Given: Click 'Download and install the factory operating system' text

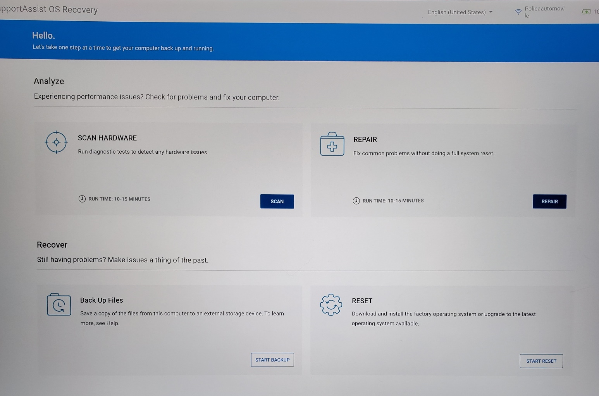Looking at the screenshot, I should (444, 319).
